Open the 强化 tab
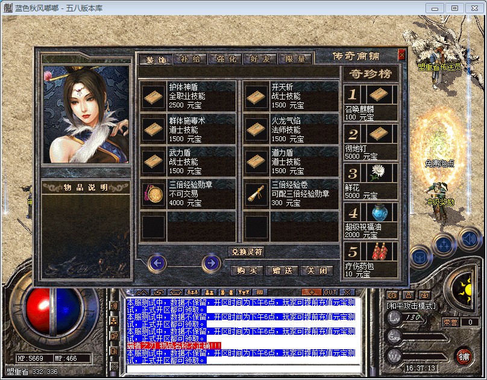This screenshot has height=380, width=487. [x=225, y=59]
